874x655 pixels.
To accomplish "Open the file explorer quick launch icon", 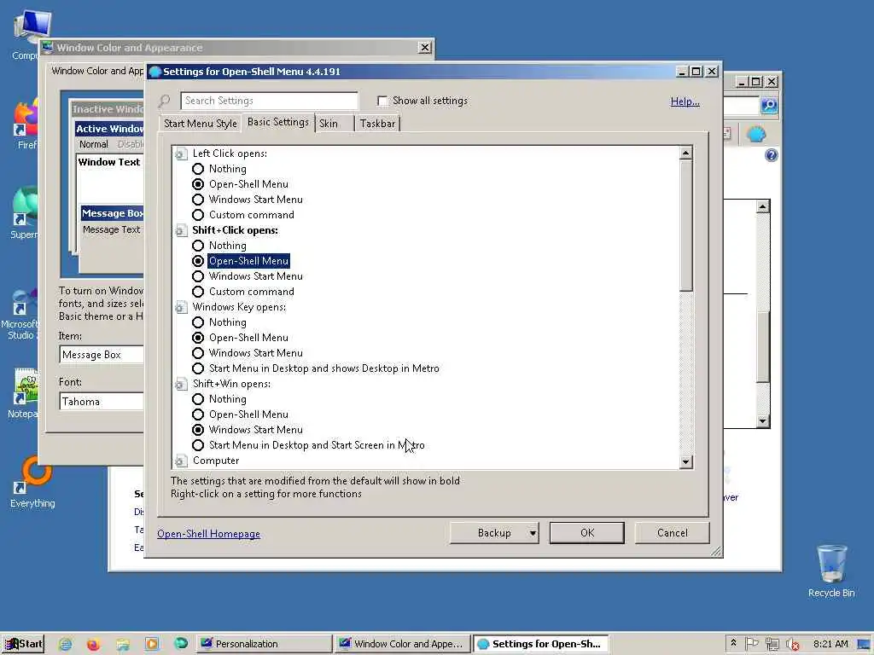I will [123, 645].
